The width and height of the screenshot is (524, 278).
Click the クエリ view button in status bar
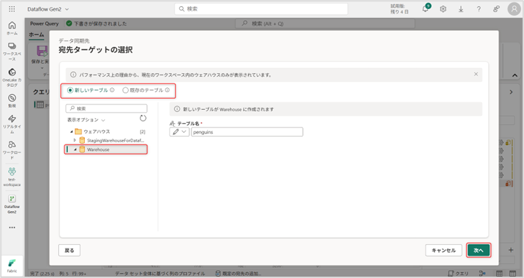(458, 273)
